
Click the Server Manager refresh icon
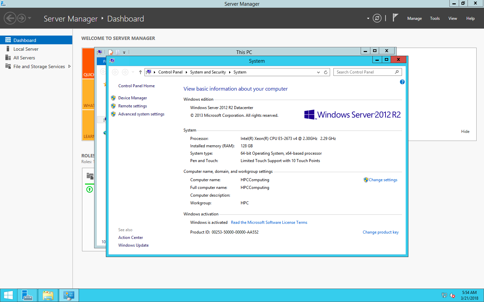[377, 18]
